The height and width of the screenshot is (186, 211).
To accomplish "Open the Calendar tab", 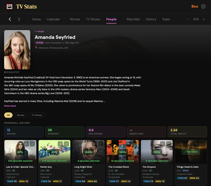I will pos(53,19).
